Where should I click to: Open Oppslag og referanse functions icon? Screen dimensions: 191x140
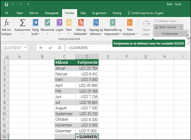(96, 23)
